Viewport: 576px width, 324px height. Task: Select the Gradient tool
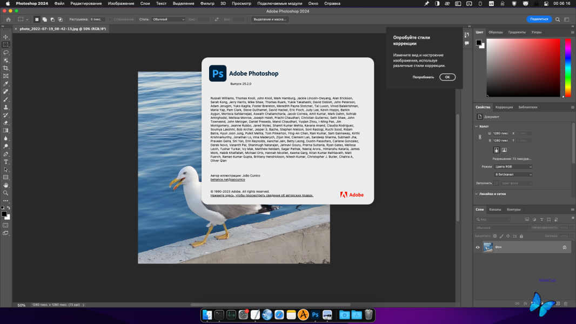click(x=6, y=131)
